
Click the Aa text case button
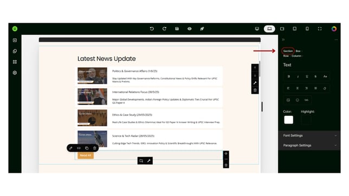pos(325,76)
